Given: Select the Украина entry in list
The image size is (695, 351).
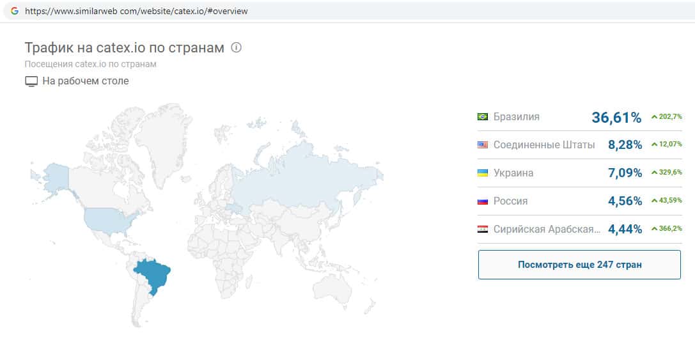Looking at the screenshot, I should pos(513,173).
